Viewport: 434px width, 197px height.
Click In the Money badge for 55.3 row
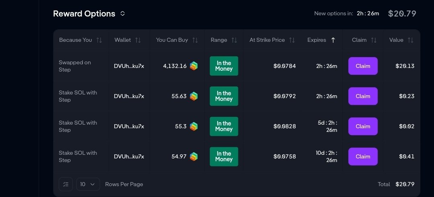[224, 126]
